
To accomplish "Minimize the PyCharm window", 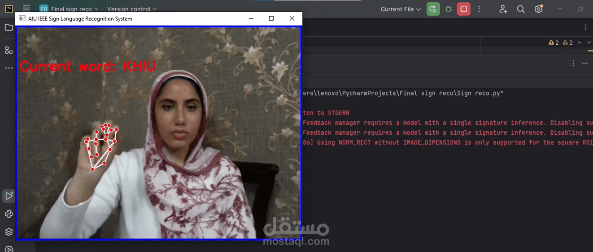I will point(560,9).
